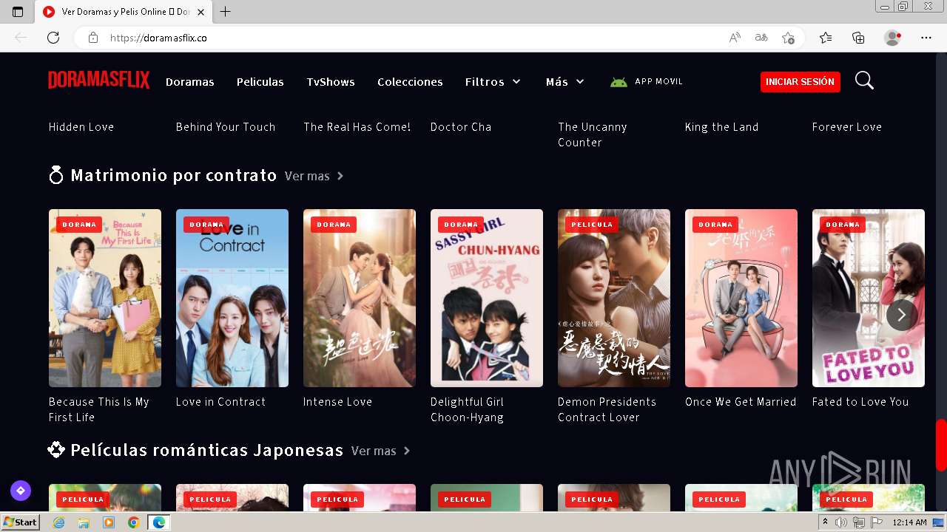
Task: Select Delightful Girl Choon-Hyang poster
Action: click(487, 298)
